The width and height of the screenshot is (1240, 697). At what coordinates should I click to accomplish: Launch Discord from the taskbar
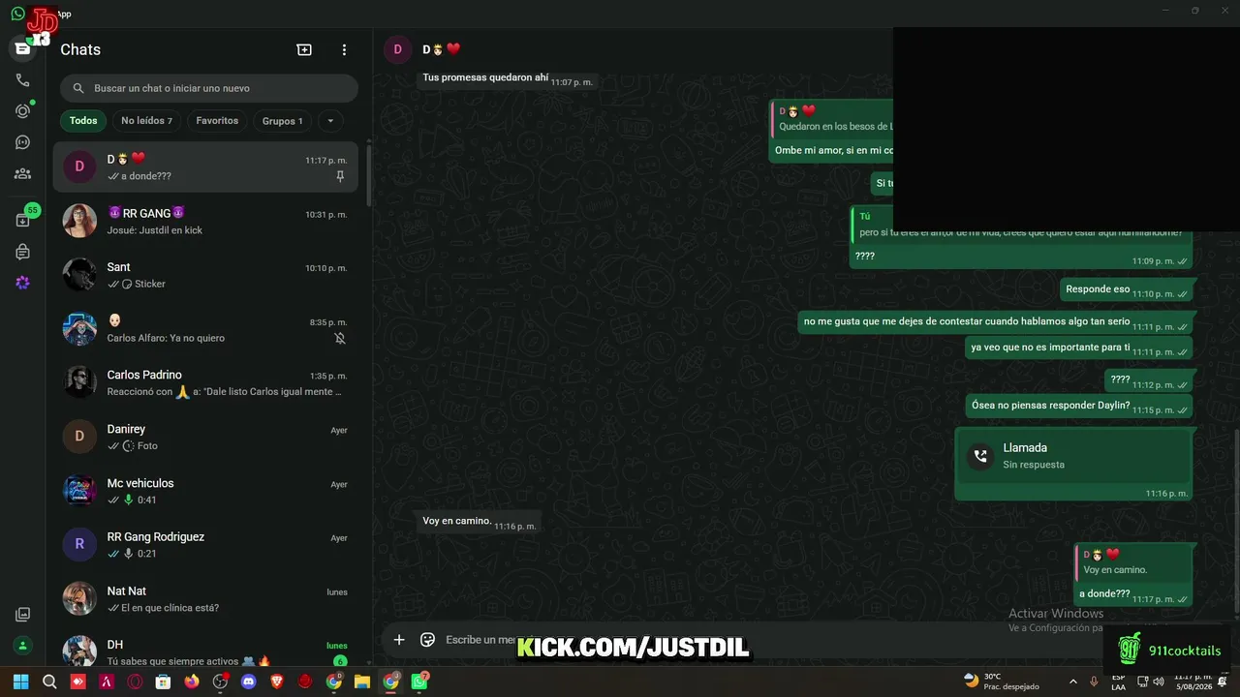[x=248, y=682]
